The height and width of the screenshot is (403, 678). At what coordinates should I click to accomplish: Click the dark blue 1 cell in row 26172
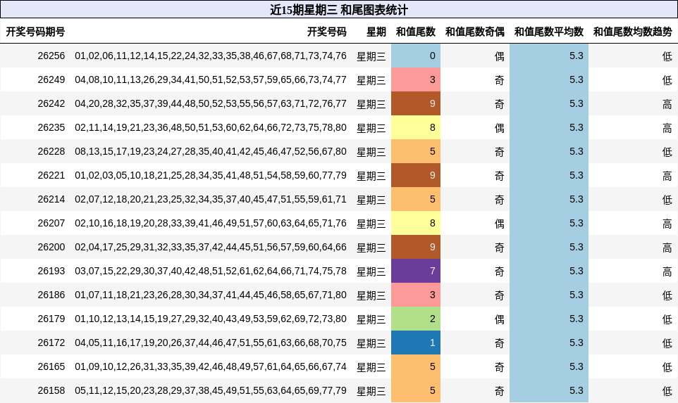[416, 343]
